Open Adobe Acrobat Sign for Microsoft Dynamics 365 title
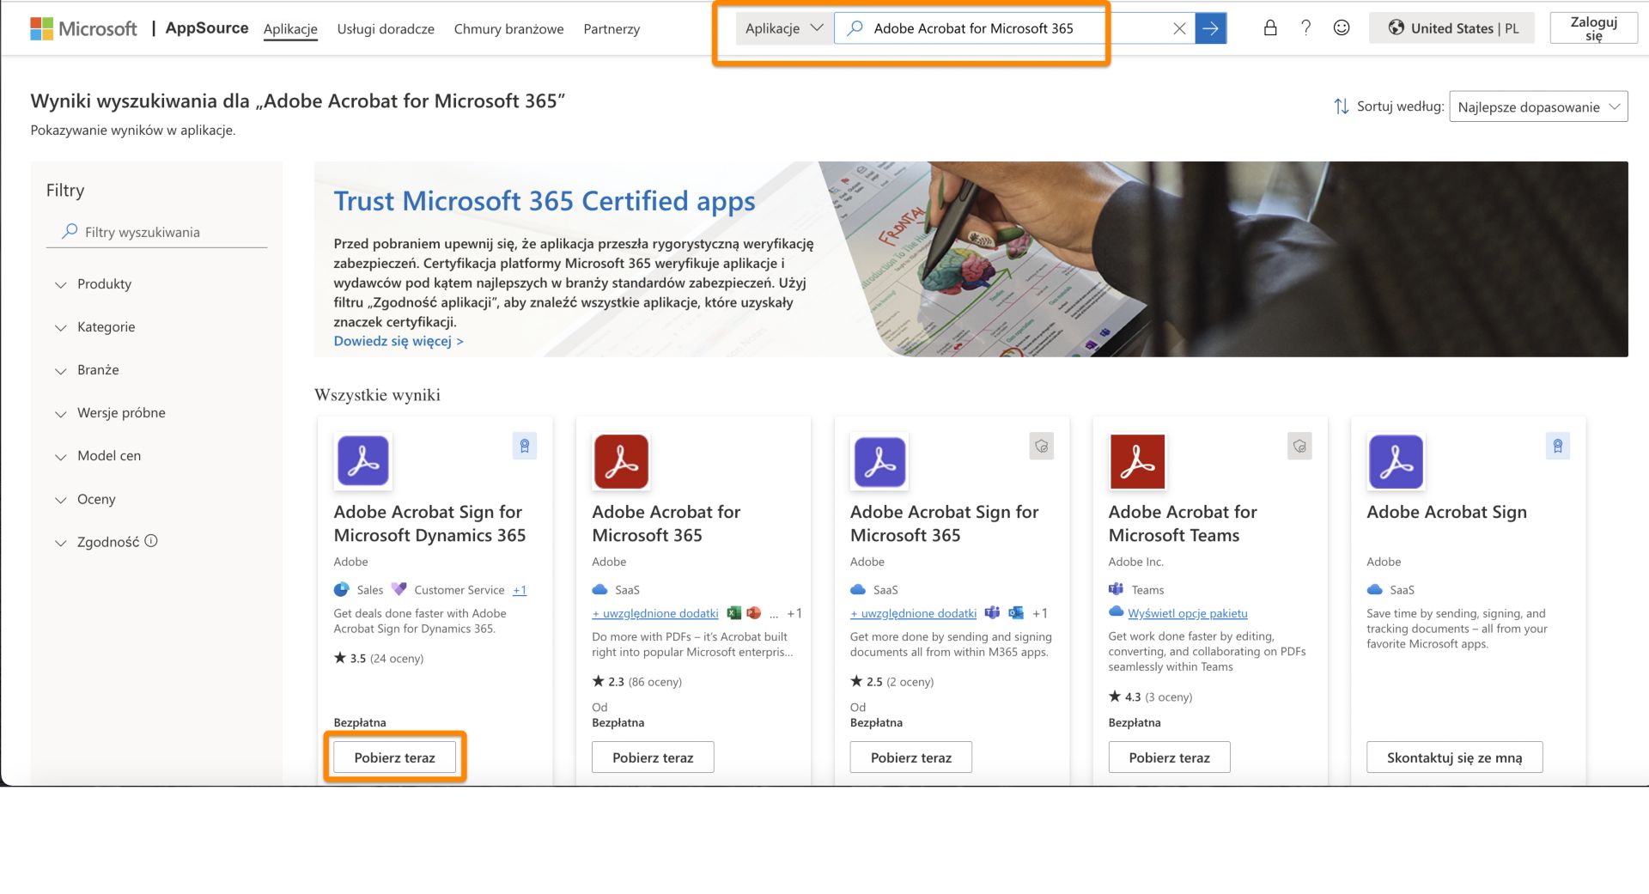Viewport: 1649px width, 894px height. (429, 523)
